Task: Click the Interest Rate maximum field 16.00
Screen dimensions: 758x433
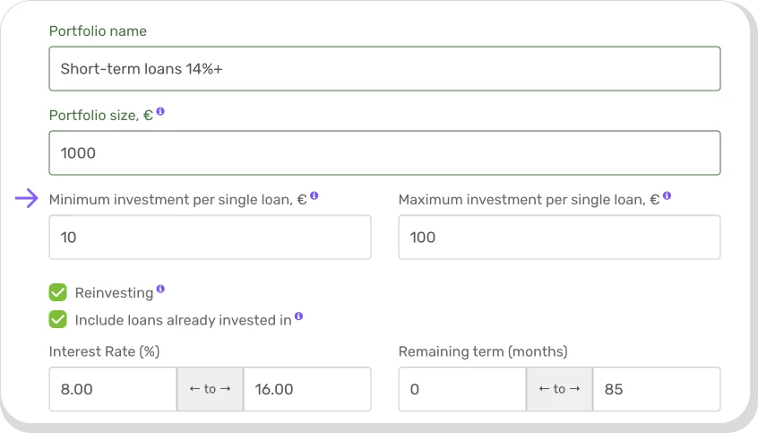Action: tap(306, 389)
